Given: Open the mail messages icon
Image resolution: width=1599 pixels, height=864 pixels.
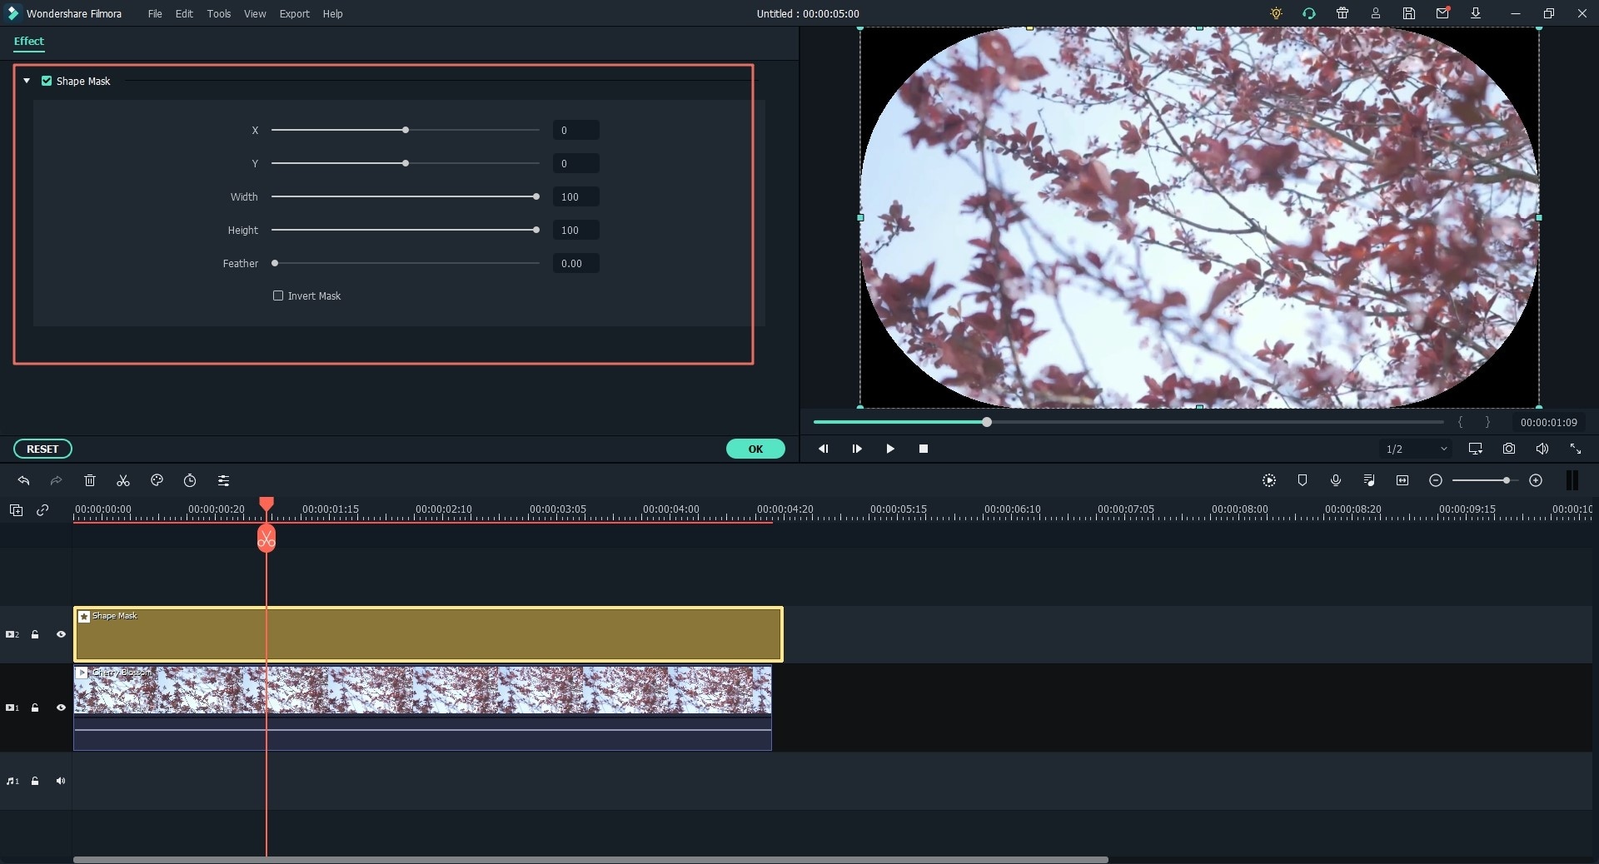Looking at the screenshot, I should click(x=1442, y=13).
